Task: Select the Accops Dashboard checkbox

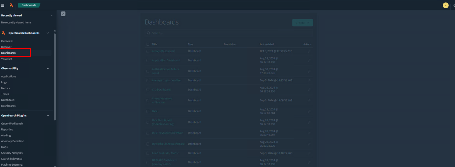Action: click(x=148, y=51)
